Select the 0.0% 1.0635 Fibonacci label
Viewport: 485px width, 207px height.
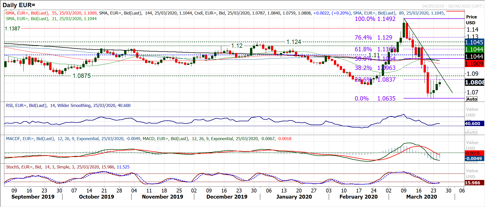point(375,99)
